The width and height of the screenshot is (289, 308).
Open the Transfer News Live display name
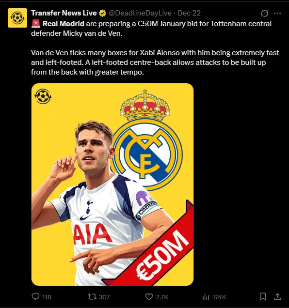pos(64,13)
